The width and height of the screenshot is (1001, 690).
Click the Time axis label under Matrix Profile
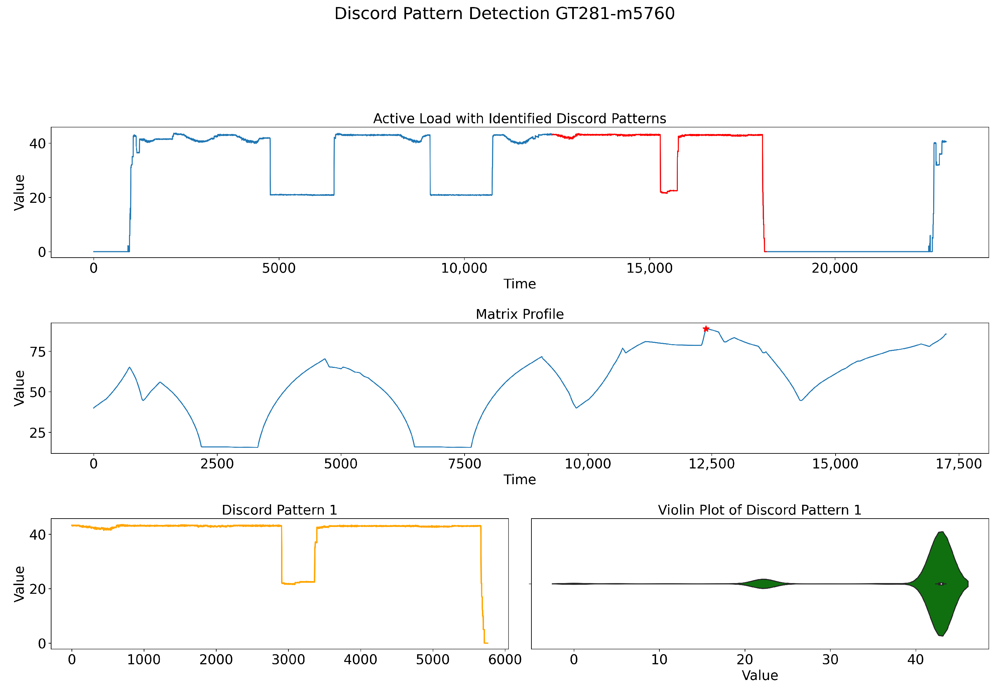click(519, 480)
